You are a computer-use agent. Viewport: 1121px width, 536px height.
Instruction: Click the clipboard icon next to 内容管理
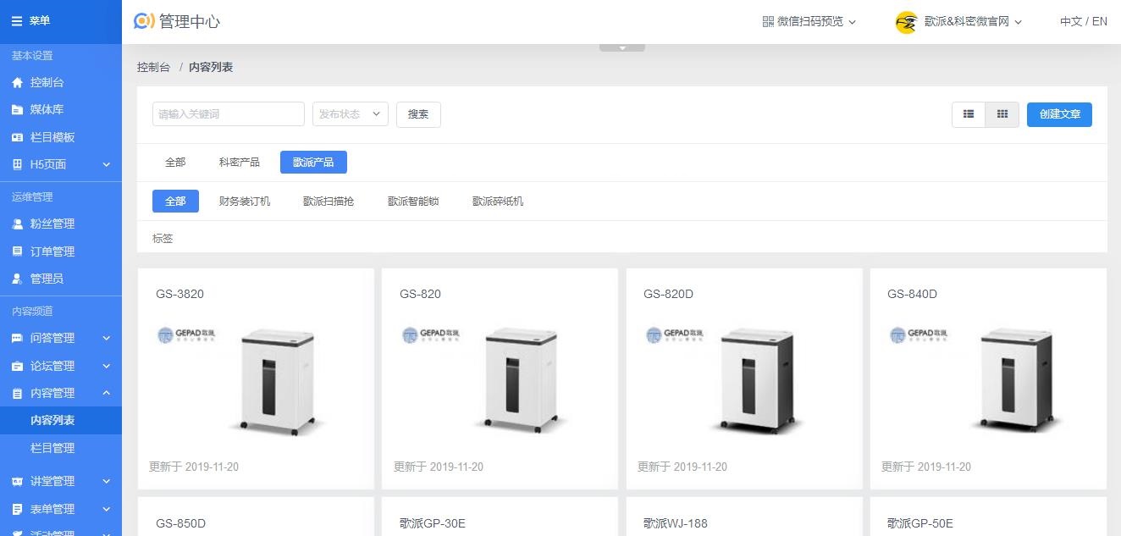(x=17, y=393)
